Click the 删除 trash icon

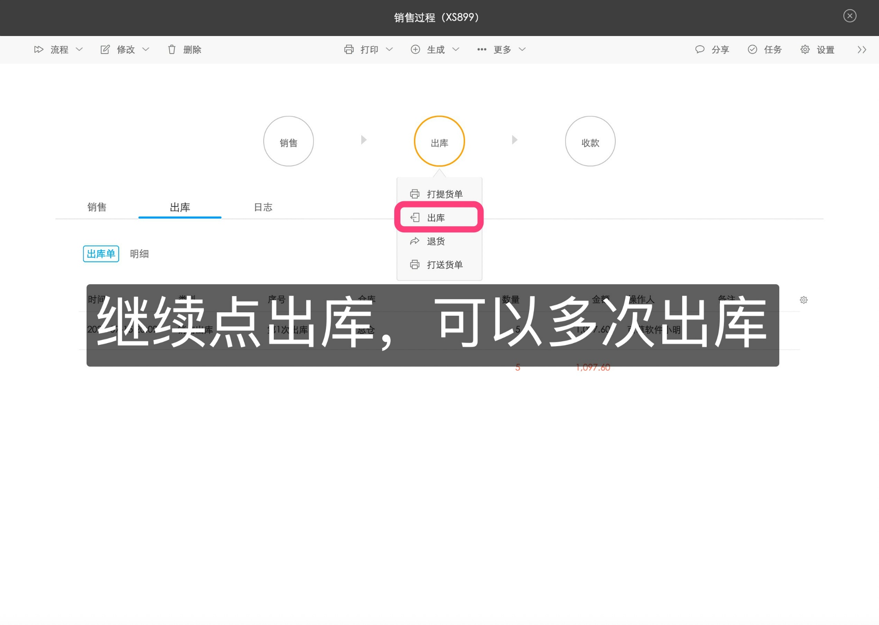172,50
